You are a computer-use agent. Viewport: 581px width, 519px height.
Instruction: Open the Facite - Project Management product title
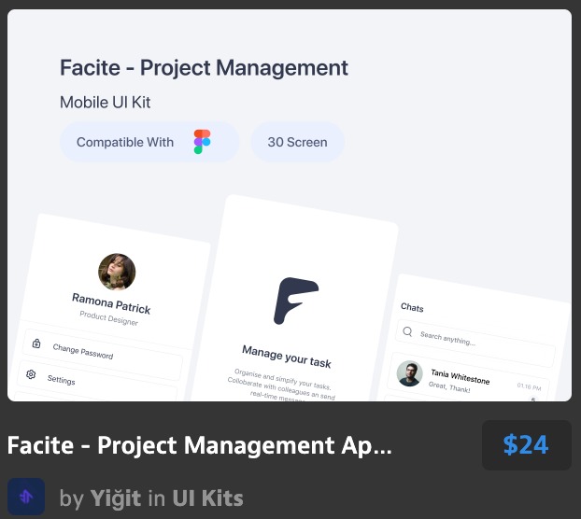click(x=200, y=445)
